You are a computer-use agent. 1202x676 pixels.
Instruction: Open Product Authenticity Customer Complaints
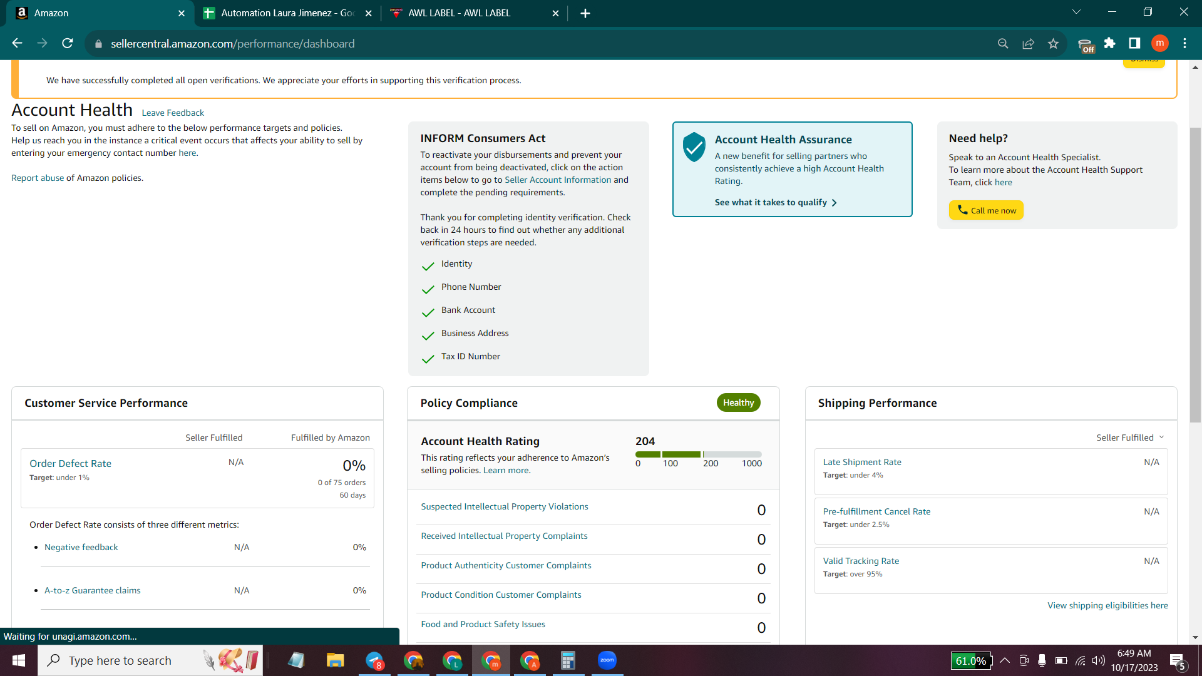506,565
